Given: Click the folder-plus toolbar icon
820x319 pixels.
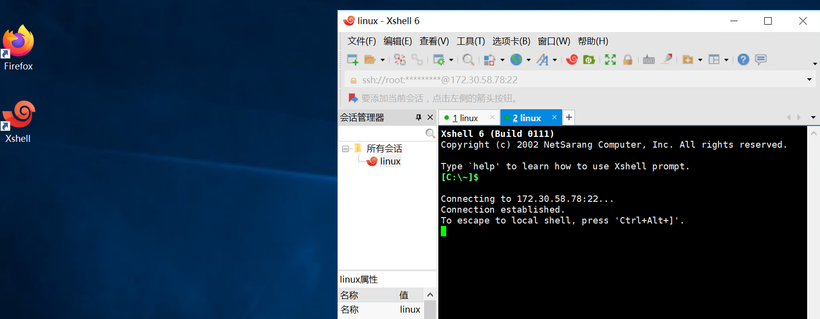Looking at the screenshot, I should point(688,60).
